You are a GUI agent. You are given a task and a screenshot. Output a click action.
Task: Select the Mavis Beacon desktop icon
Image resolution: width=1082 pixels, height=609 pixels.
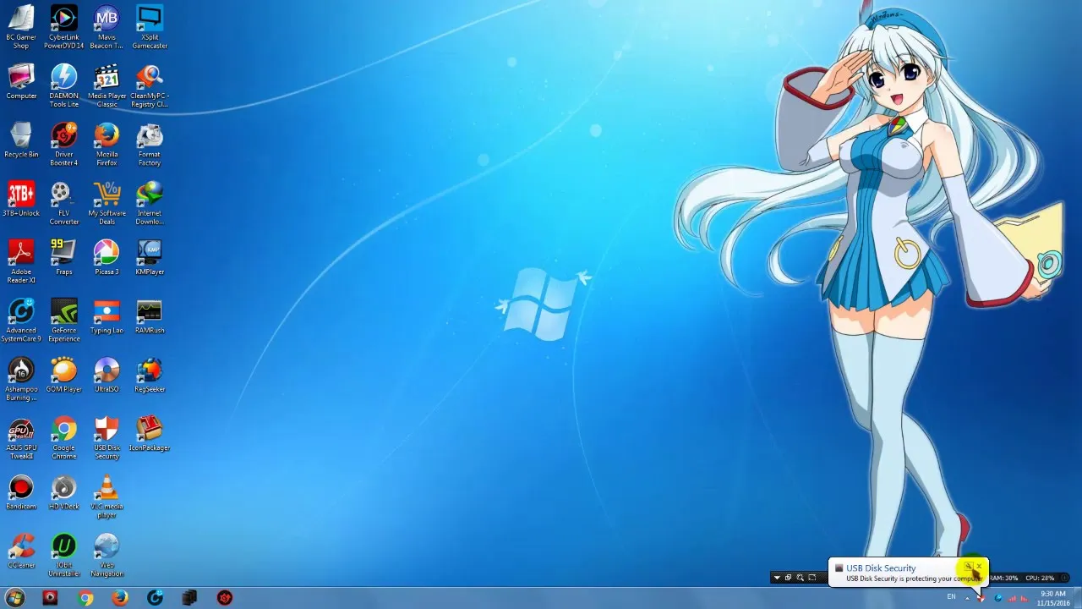[107, 27]
